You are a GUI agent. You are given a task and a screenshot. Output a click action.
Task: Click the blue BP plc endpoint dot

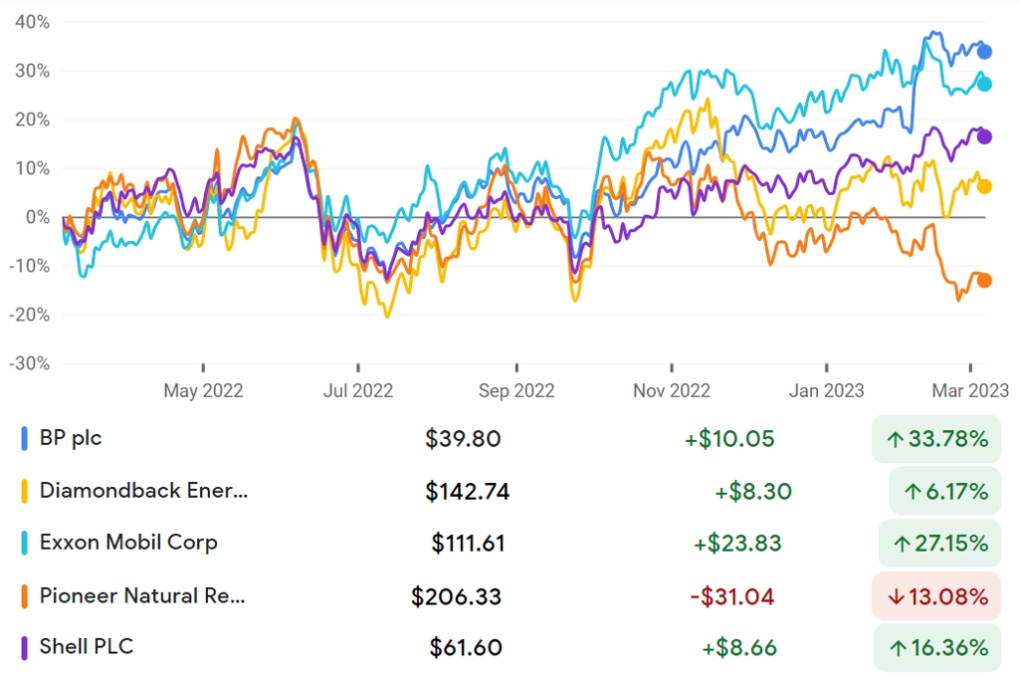pos(984,52)
